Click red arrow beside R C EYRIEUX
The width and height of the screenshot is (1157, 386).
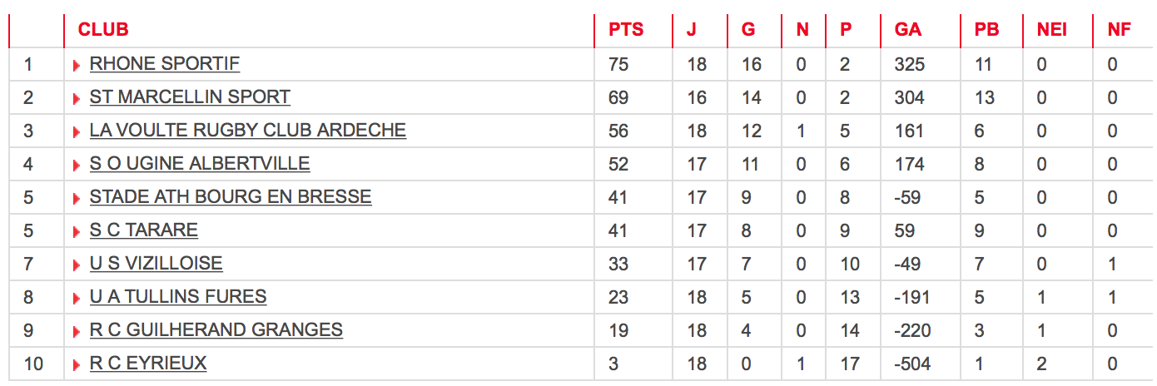77,365
